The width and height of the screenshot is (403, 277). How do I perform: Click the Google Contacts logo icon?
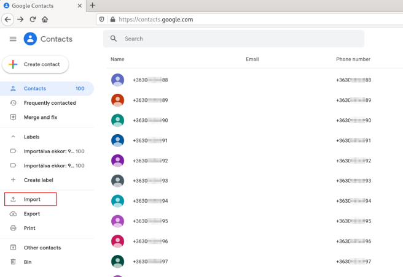coord(30,39)
